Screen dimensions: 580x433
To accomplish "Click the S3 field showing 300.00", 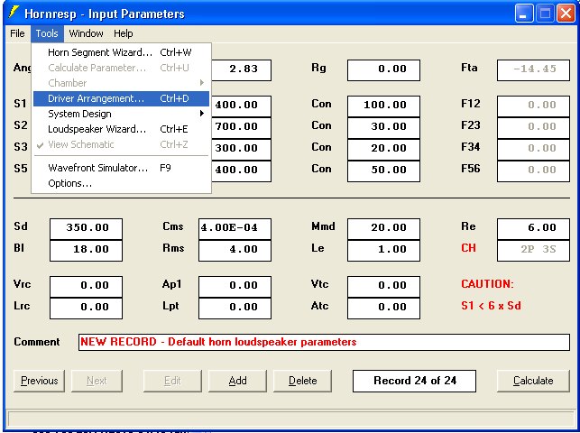I will [241, 150].
